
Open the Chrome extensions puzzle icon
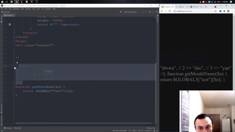click(x=224, y=11)
